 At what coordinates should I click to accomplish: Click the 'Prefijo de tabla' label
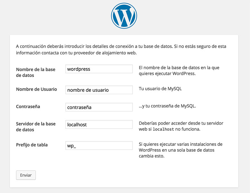(32, 145)
